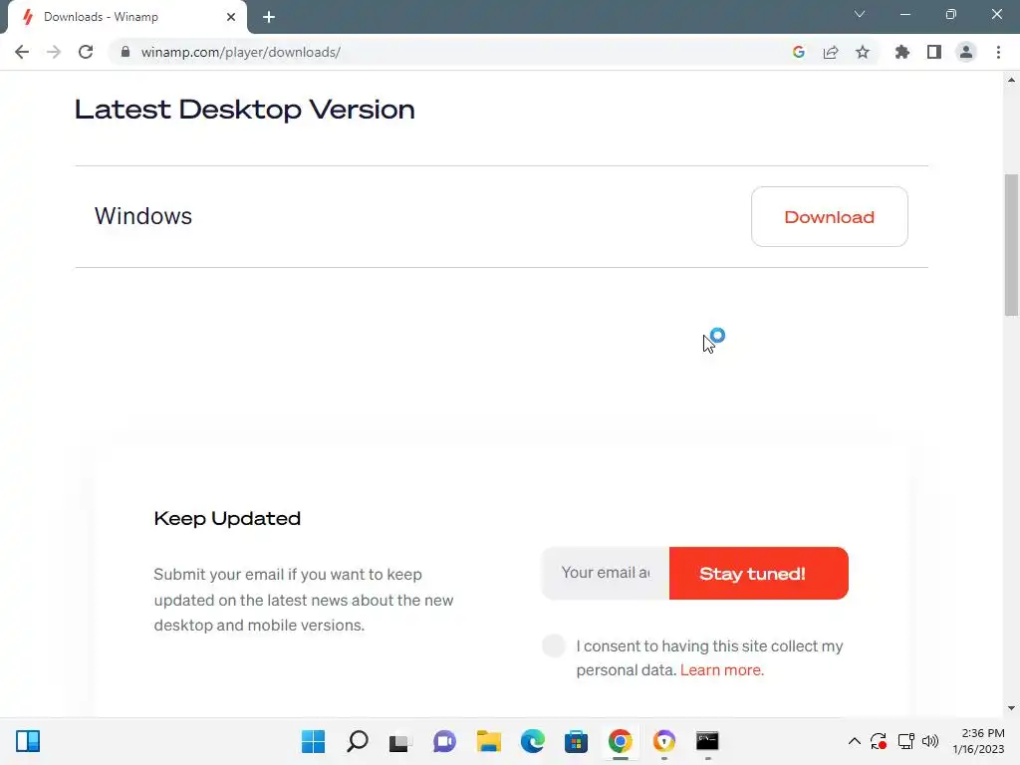Open the volume tray icon
Screen dimensions: 1020x765
click(930, 741)
